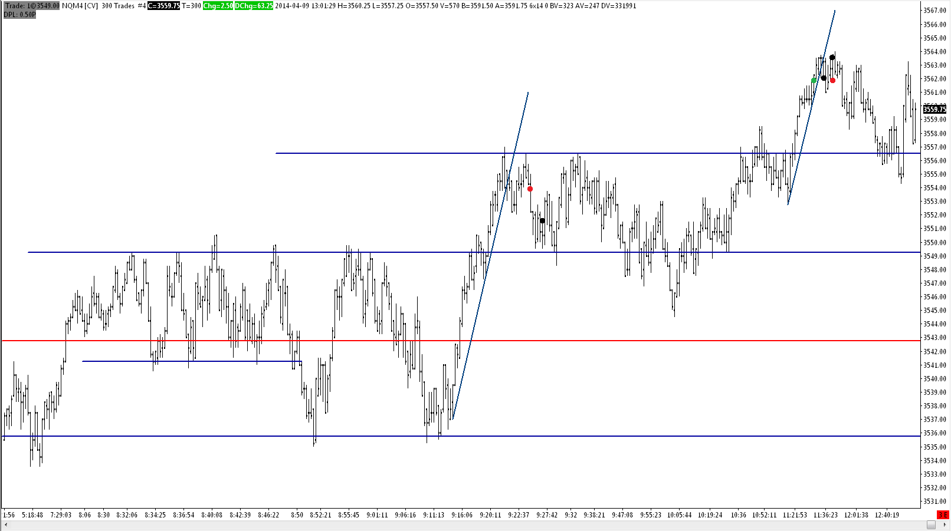This screenshot has width=951, height=531.
Task: Click the 12:40:19 label on the time axis
Action: pos(887,515)
